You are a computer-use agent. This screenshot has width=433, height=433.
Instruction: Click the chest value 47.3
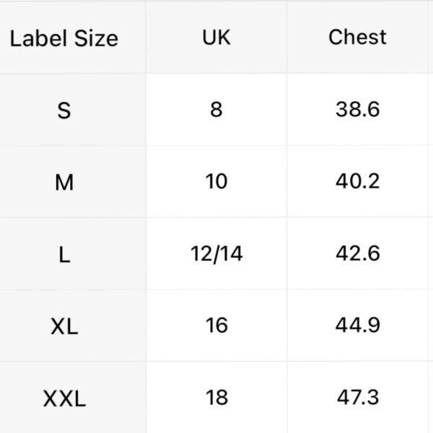point(357,398)
